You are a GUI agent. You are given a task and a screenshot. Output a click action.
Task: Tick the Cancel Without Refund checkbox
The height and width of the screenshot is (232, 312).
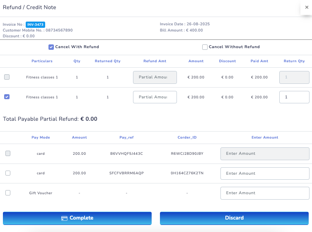pos(205,47)
